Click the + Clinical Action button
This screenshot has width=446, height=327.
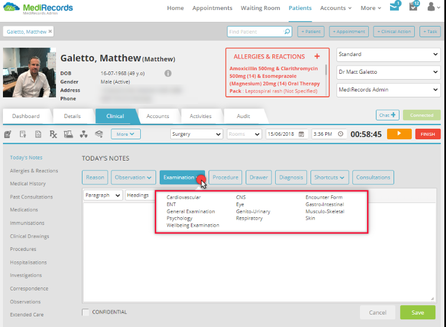coord(394,31)
